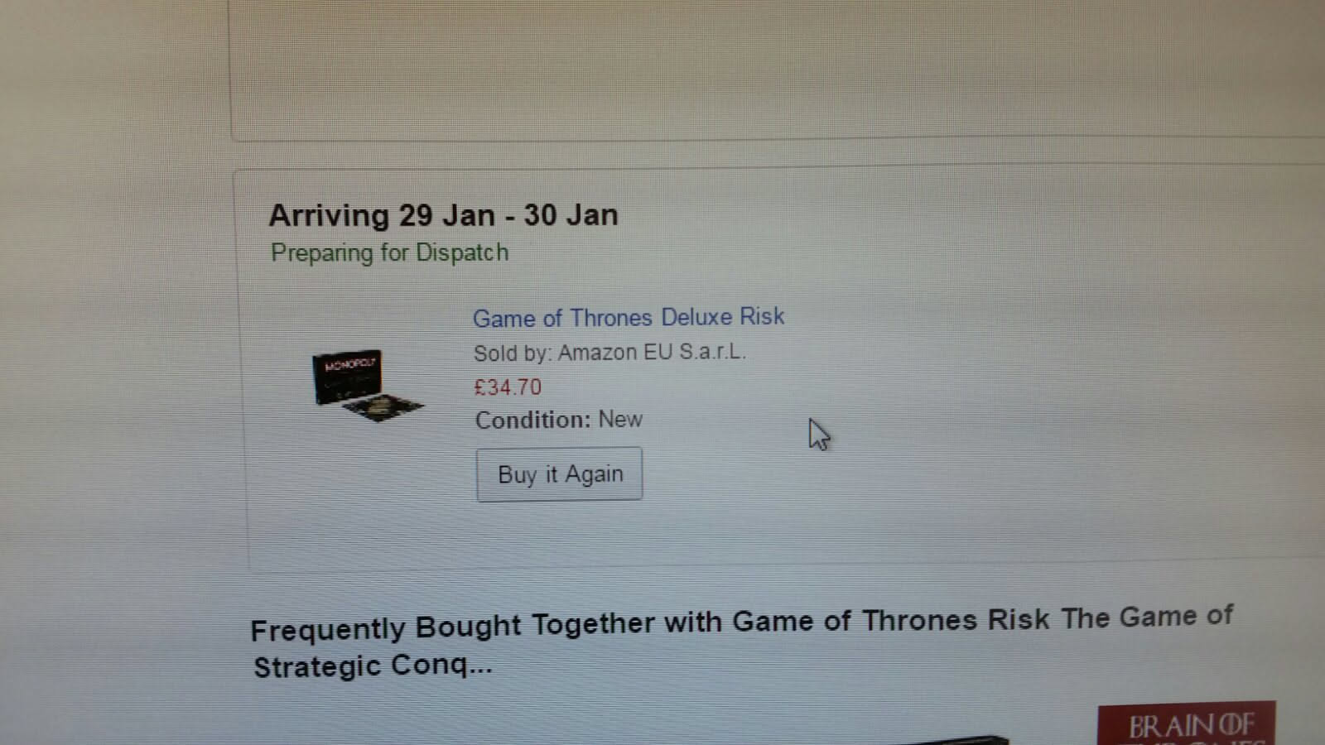Screen dimensions: 1325x745
Task: Open the Game of Thrones Deluxe Risk link
Action: [x=629, y=317]
